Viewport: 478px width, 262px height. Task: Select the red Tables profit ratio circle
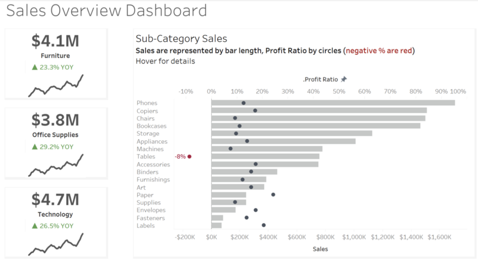pyautogui.click(x=190, y=157)
